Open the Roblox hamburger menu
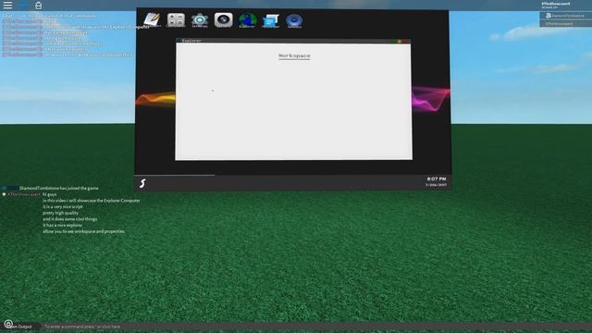 [7, 5]
